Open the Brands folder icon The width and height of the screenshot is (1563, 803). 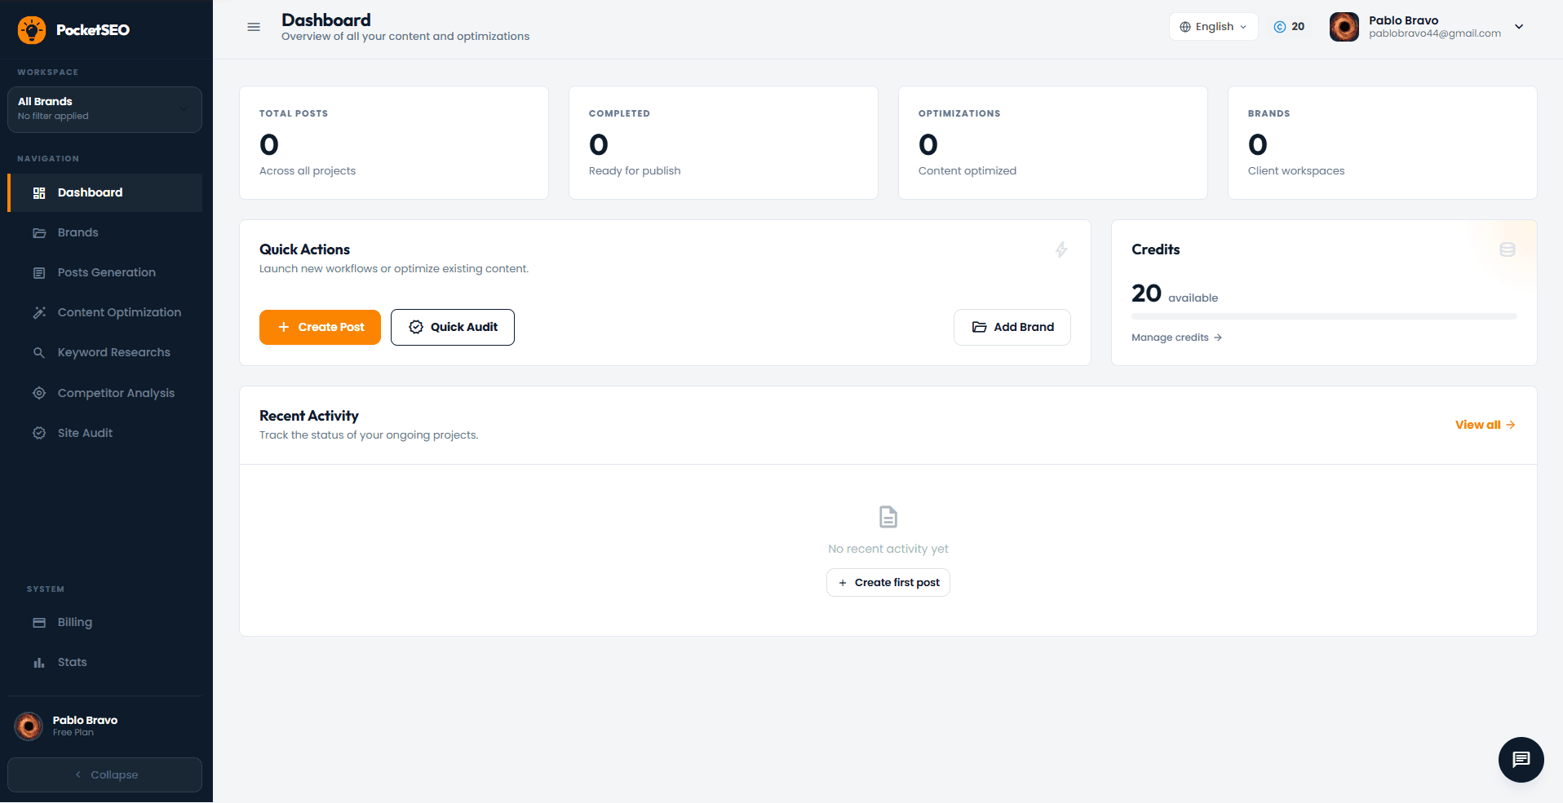tap(38, 232)
